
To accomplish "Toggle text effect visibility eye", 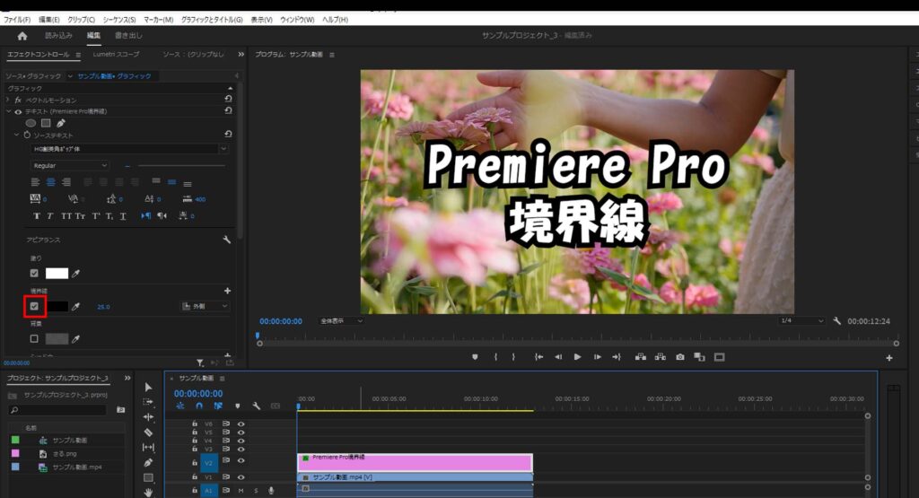I will (18, 111).
